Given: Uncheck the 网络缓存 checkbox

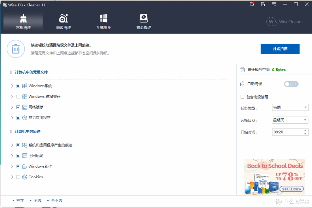Looking at the screenshot, I should pyautogui.click(x=18, y=107).
